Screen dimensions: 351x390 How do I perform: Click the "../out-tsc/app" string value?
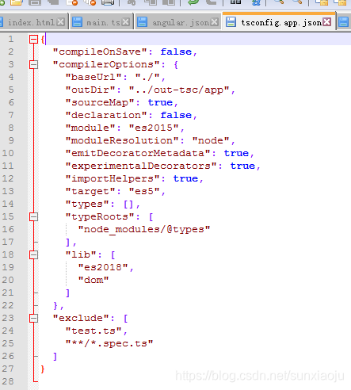[x=179, y=90]
